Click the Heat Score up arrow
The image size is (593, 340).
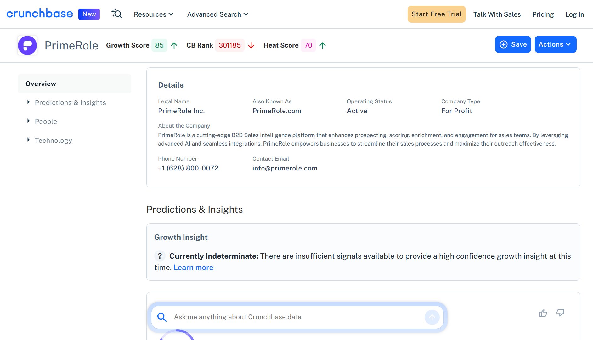pos(323,45)
